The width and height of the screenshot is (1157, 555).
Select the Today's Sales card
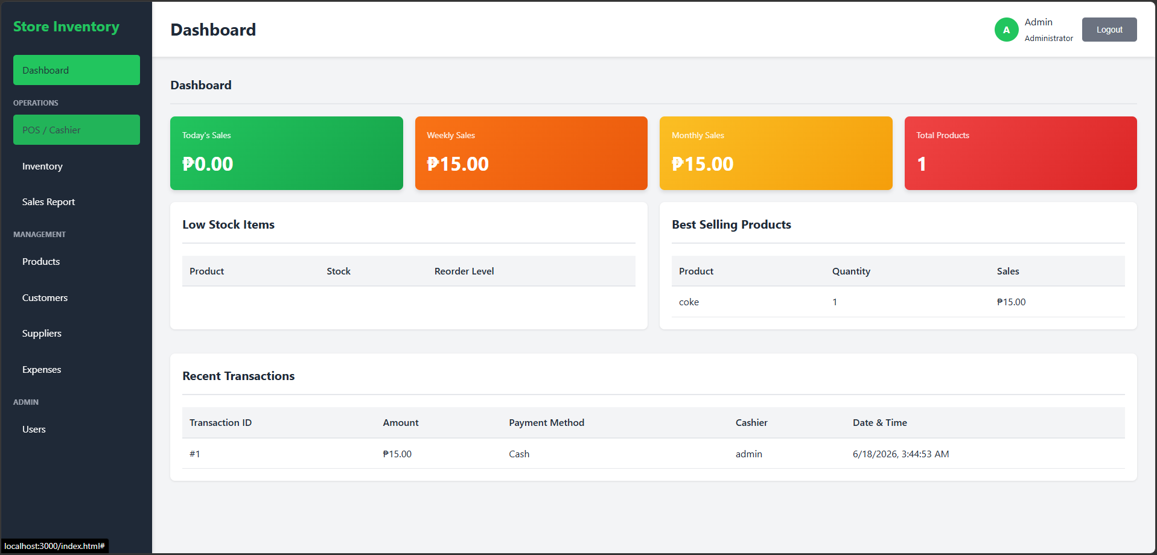287,153
